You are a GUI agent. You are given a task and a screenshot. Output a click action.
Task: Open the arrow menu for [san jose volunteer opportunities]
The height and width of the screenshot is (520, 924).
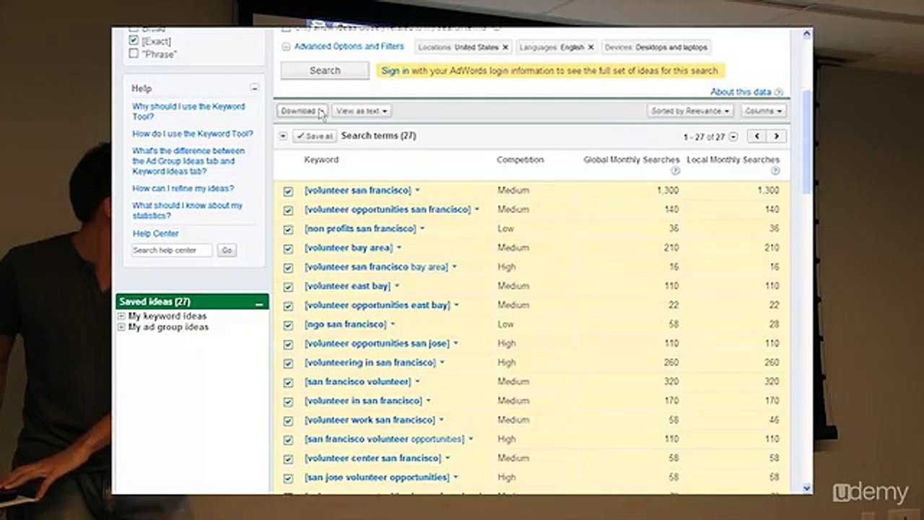click(x=456, y=477)
